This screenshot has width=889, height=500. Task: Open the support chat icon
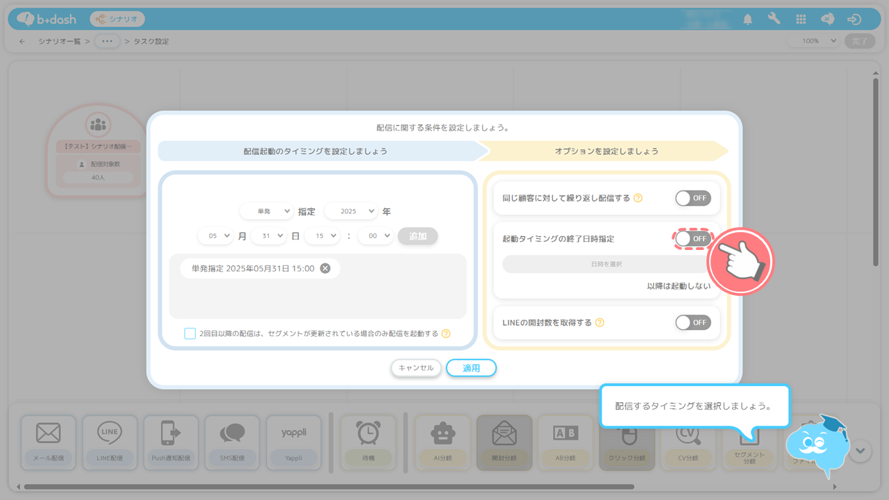click(x=828, y=19)
